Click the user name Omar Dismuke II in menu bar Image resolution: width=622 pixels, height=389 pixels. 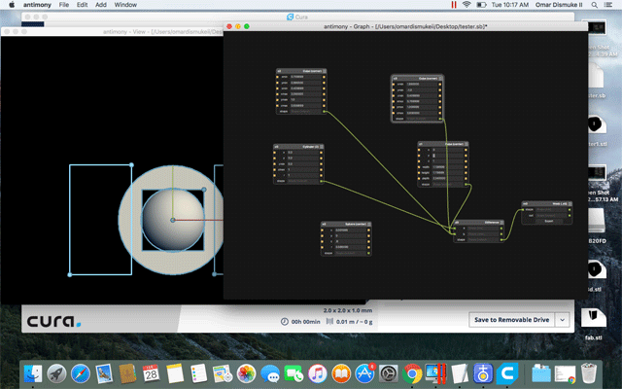[x=559, y=5]
